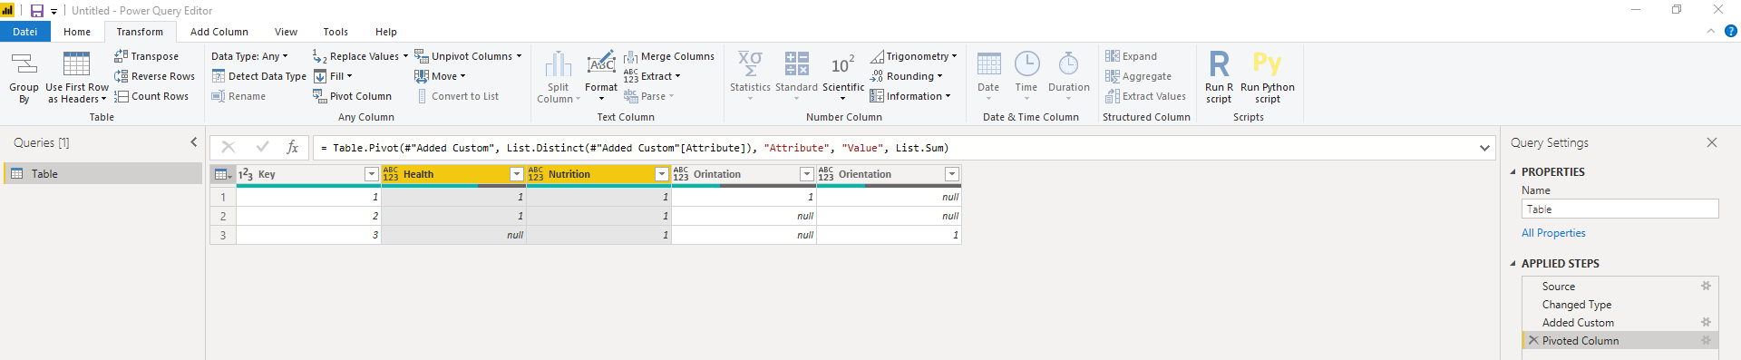Run R script
The width and height of the screenshot is (1741, 360).
click(1219, 77)
